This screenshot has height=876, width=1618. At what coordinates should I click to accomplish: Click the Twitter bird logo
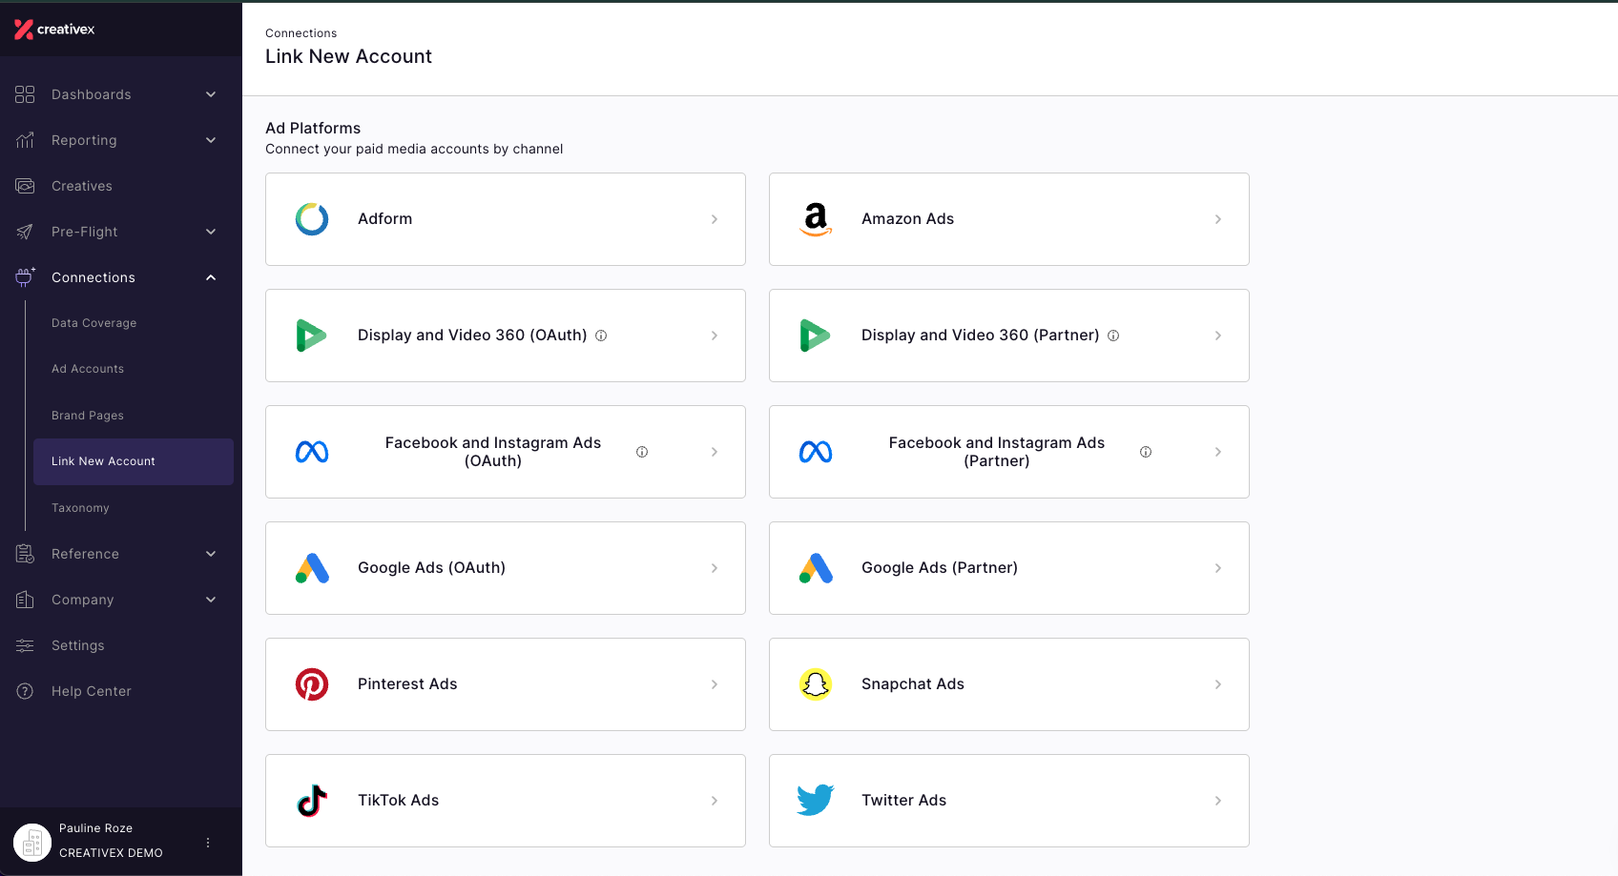pos(816,801)
